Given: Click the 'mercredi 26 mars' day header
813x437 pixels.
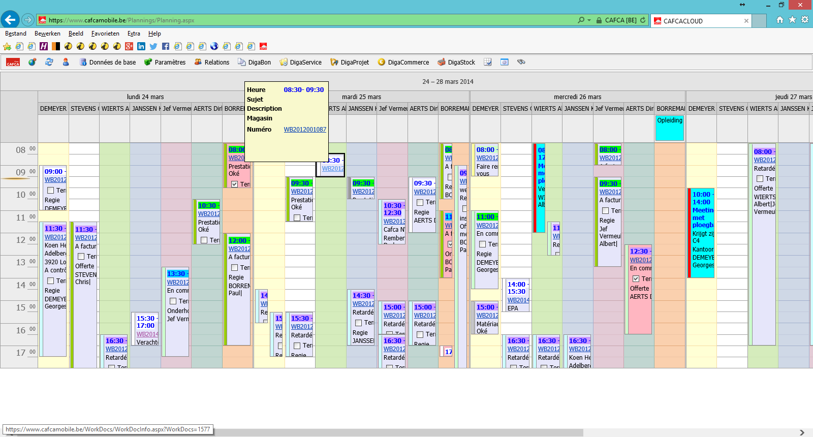Looking at the screenshot, I should [x=577, y=97].
